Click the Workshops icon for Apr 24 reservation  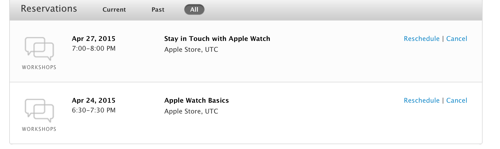[x=39, y=111]
